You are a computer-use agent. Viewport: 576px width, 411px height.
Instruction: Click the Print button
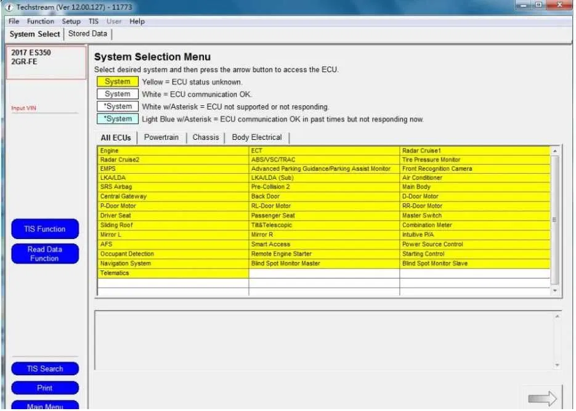click(45, 388)
